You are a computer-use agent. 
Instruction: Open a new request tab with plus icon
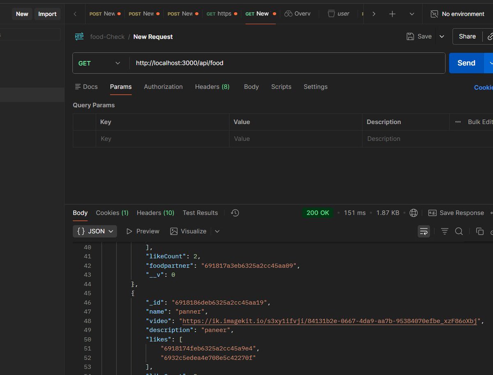click(392, 14)
